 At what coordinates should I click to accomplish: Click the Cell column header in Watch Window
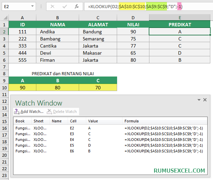77,121
